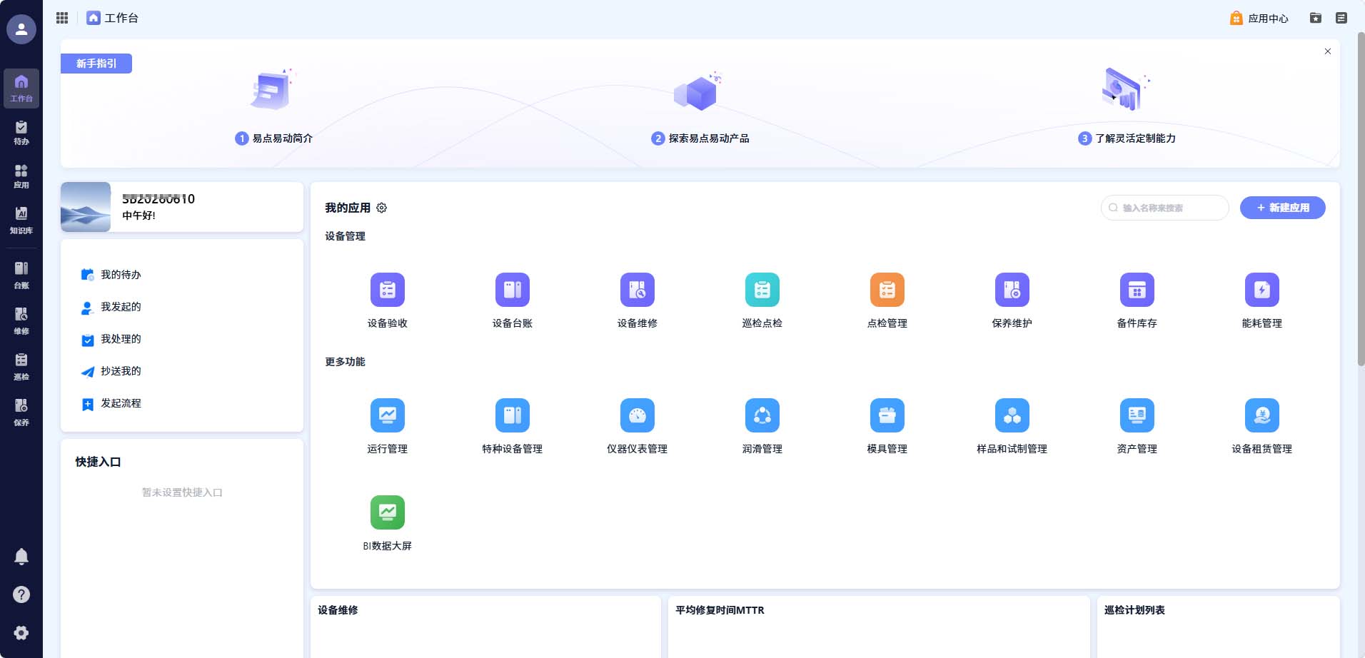
Task: Open the 设备验收 app icon
Action: coord(388,290)
